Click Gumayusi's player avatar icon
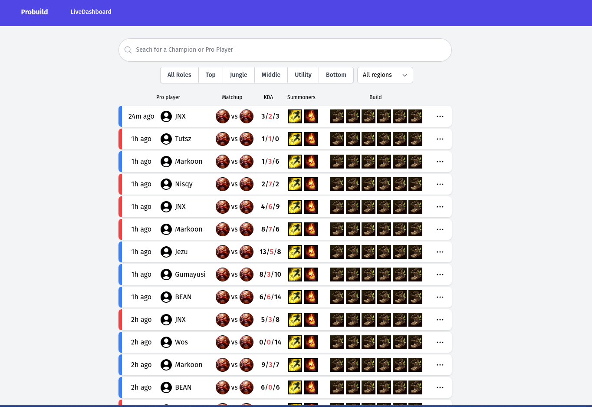This screenshot has width=592, height=407. click(166, 275)
